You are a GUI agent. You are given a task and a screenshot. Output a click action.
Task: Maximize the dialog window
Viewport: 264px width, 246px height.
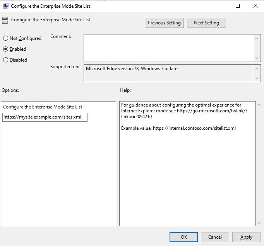pyautogui.click(x=238, y=6)
